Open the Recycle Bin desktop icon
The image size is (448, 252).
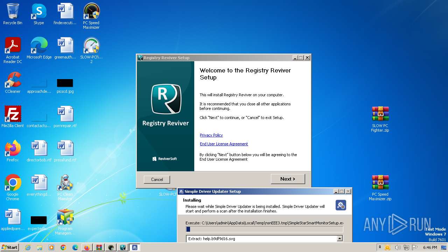13,14
